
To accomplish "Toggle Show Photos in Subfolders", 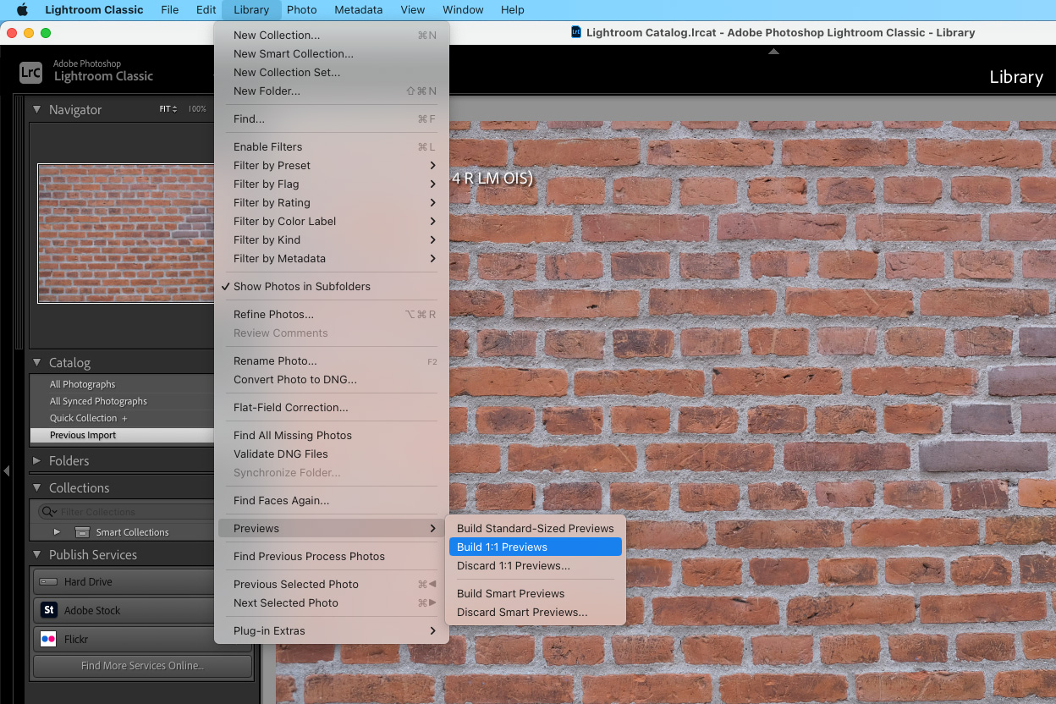I will 301,286.
